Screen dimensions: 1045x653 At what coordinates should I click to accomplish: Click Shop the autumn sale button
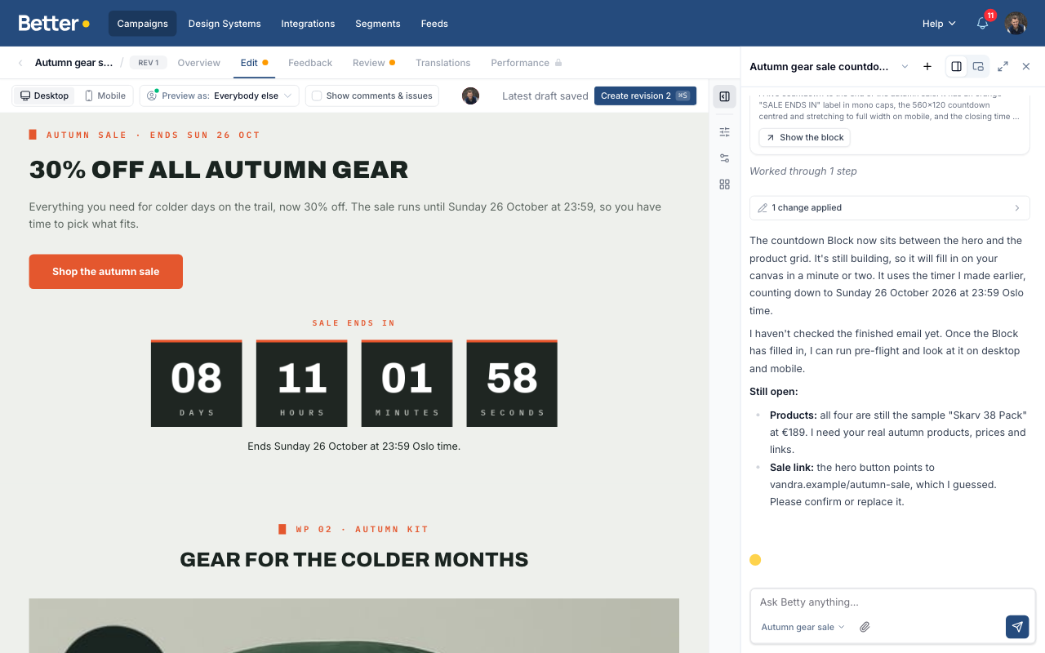coord(106,272)
